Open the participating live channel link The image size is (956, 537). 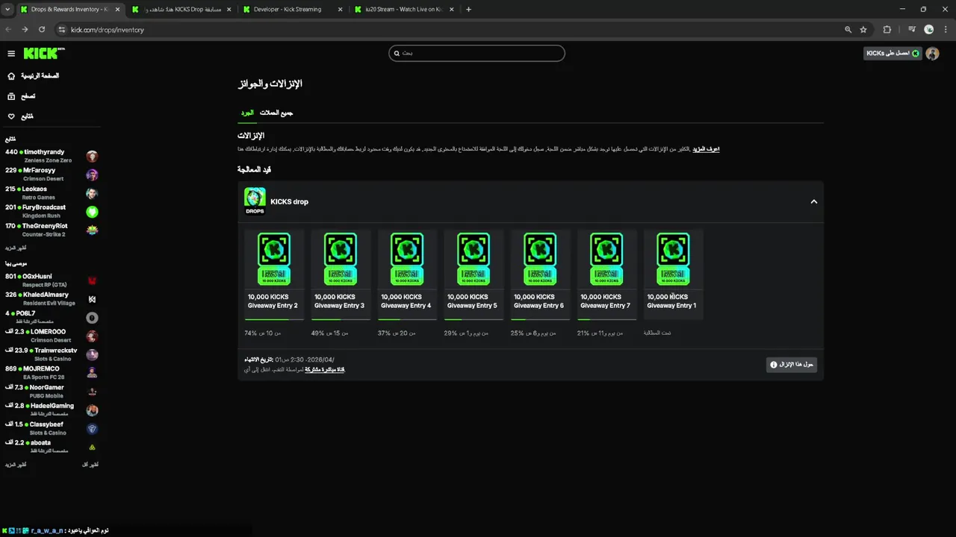[325, 369]
